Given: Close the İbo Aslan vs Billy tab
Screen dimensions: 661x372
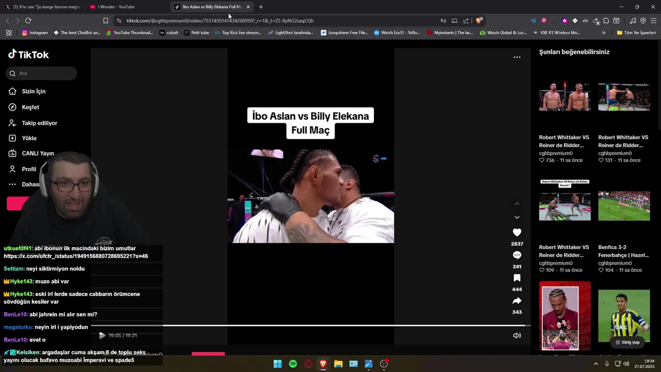Looking at the screenshot, I should point(248,7).
